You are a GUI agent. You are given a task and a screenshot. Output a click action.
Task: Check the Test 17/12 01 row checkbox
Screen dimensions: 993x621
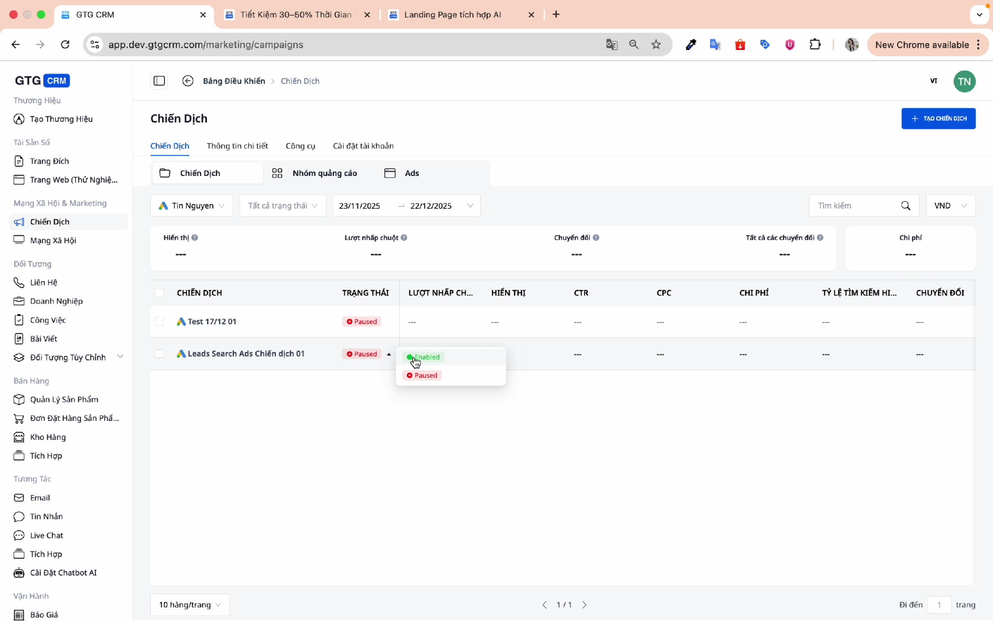coord(159,322)
